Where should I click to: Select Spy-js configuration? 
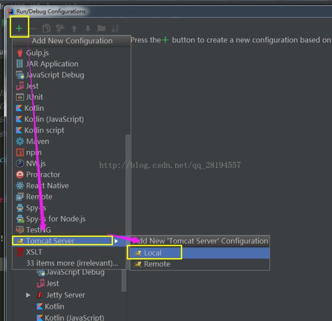(69, 208)
